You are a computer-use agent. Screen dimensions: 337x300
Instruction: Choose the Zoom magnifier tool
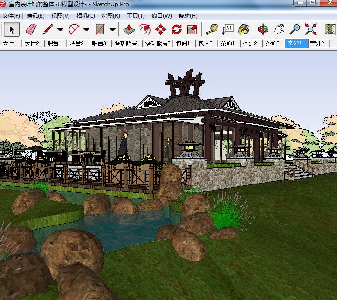[295, 29]
